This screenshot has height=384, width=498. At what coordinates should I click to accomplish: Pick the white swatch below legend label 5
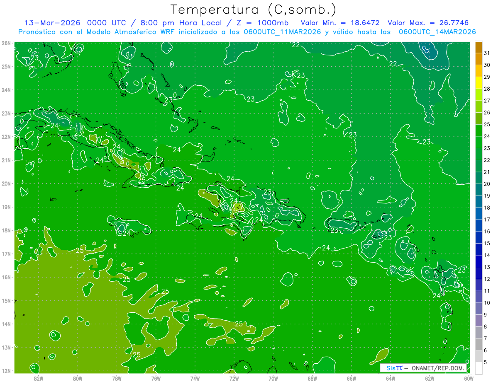[478, 368]
